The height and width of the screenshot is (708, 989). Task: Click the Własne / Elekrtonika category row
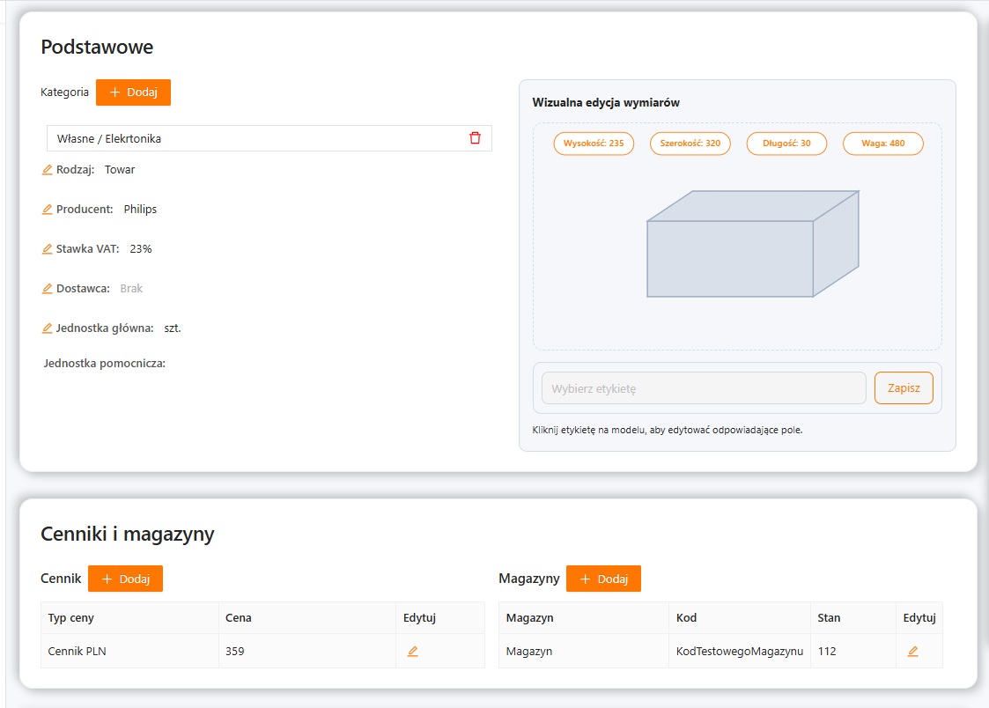(255, 138)
